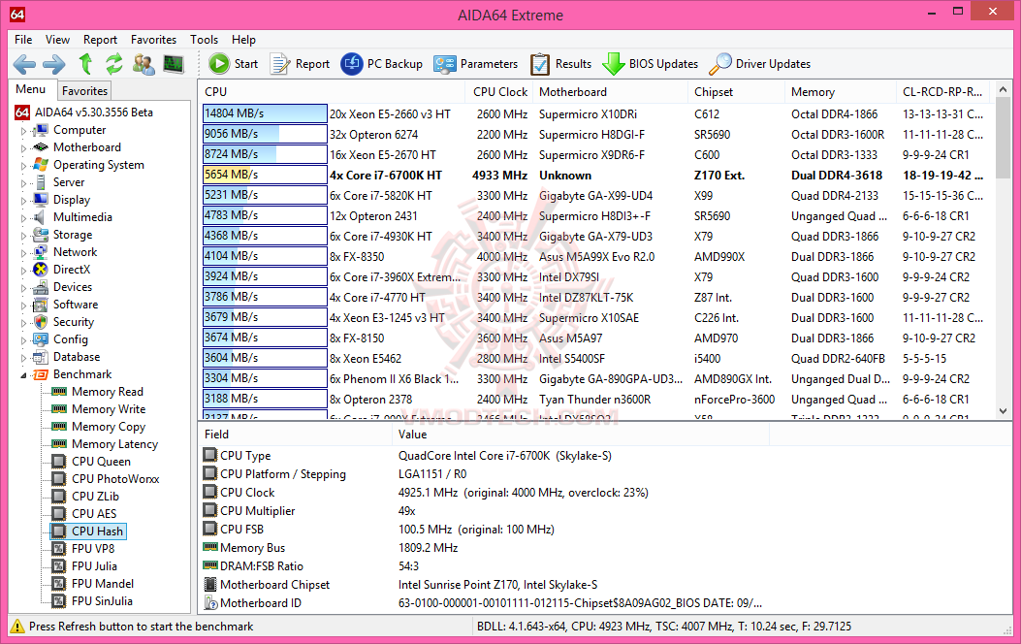The width and height of the screenshot is (1021, 644).
Task: Select Memory Latency benchmark icon
Action: [x=59, y=444]
